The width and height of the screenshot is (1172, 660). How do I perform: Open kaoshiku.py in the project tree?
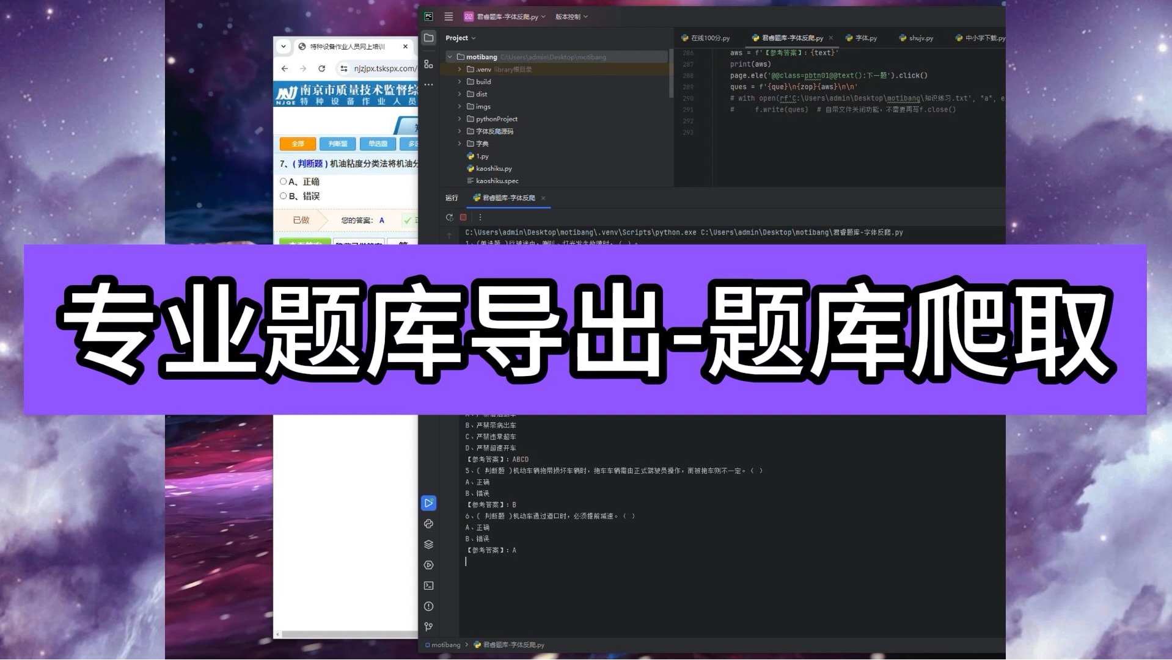489,169
